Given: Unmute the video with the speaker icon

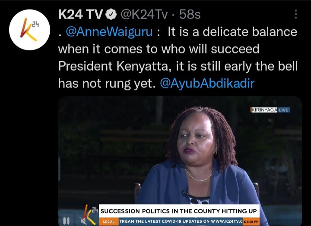Looking at the screenshot, I should 83,221.
